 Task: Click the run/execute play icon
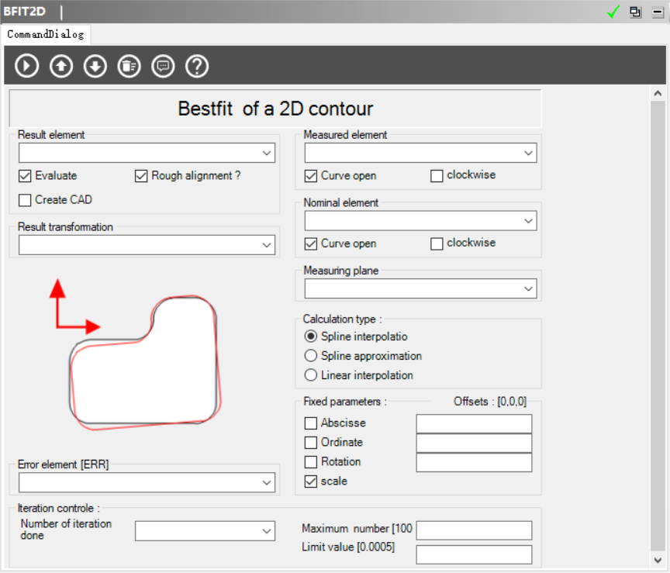pyautogui.click(x=27, y=66)
